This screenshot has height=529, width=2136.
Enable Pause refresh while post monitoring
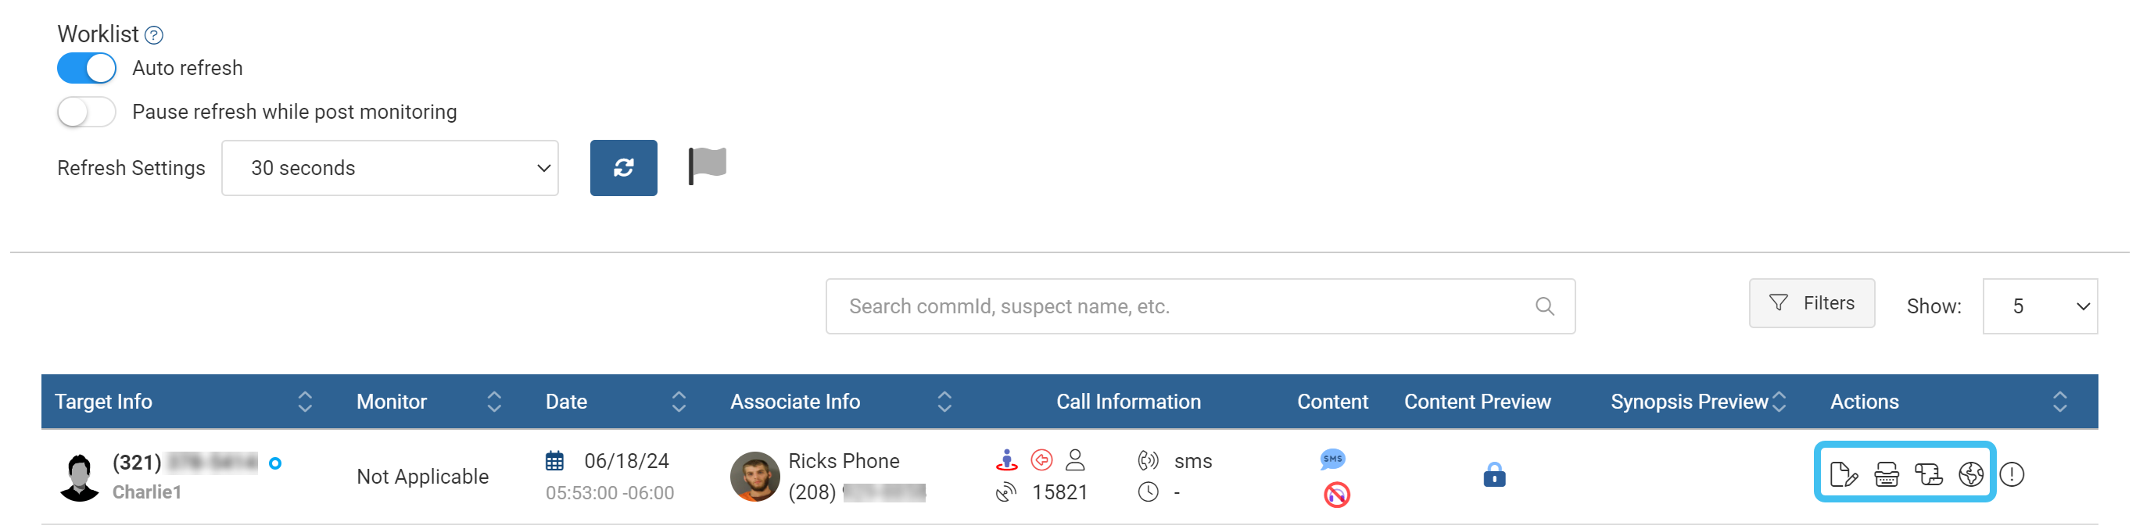coord(86,112)
